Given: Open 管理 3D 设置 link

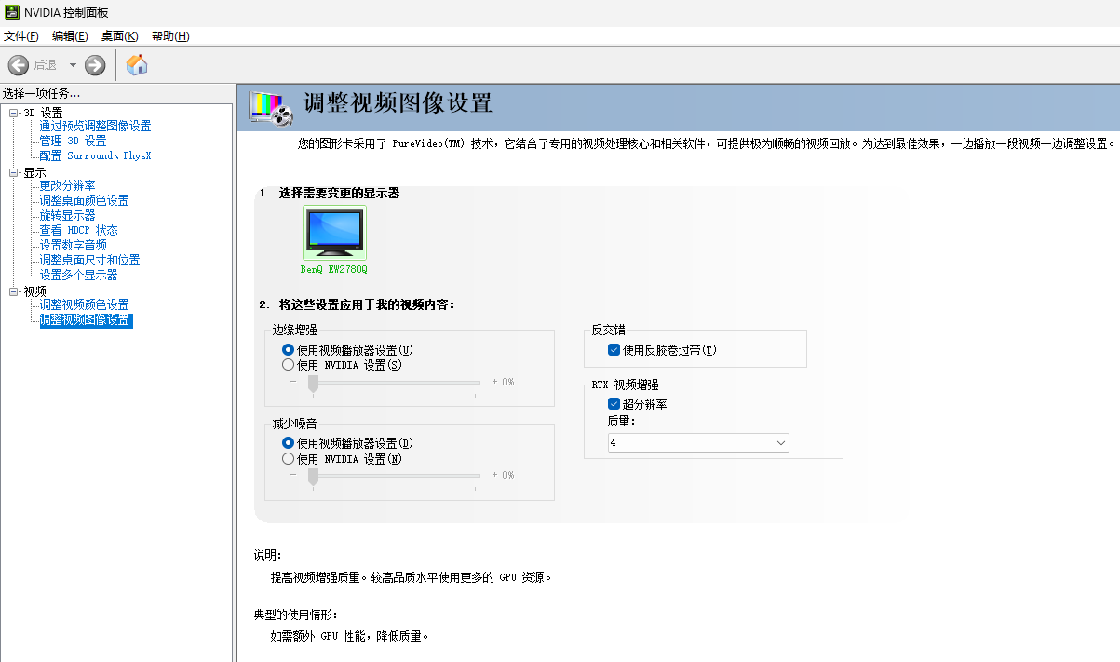Looking at the screenshot, I should (x=73, y=141).
